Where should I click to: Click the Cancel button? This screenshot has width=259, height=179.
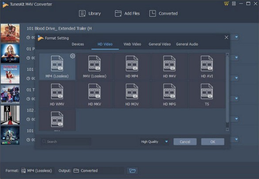pos(185,142)
